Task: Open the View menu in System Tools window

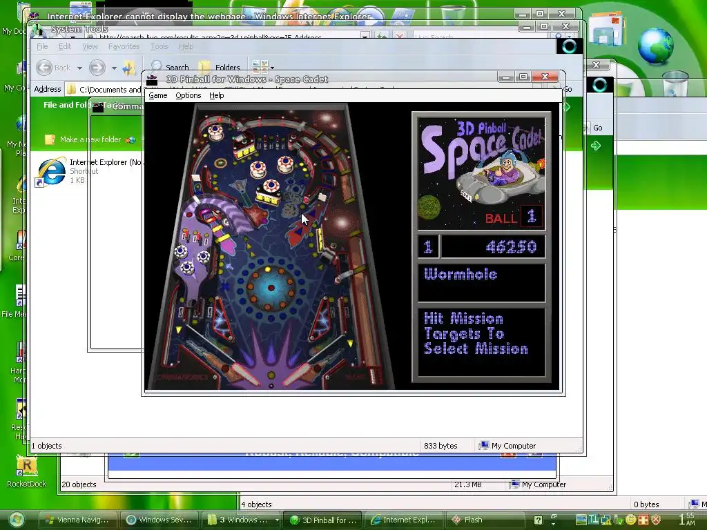Action: (x=90, y=46)
